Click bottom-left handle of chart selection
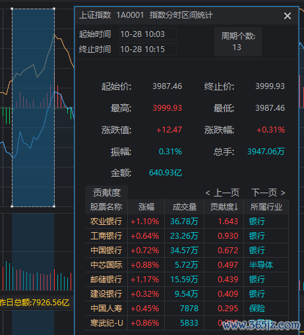Viewport: 304px width, 335px height. [x=12, y=206]
